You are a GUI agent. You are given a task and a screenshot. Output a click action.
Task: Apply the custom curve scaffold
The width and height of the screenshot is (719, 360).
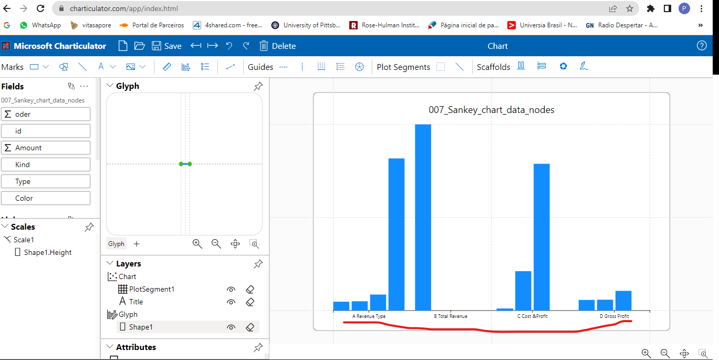click(583, 66)
